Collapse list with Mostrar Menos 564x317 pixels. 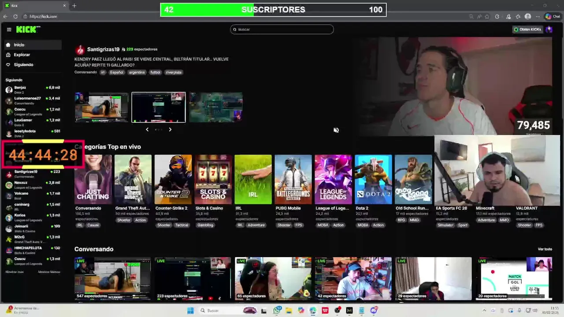point(49,272)
